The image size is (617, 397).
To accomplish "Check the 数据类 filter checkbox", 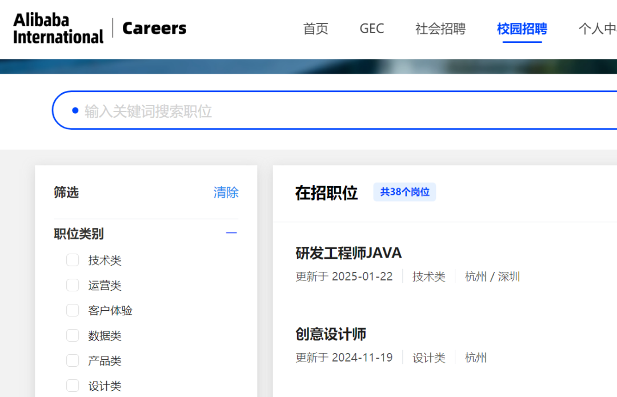I will pos(73,335).
